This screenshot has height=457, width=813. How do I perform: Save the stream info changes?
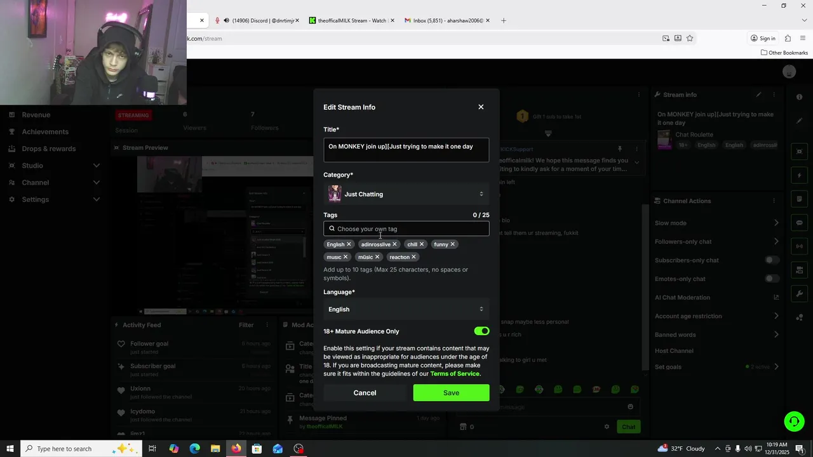[451, 393]
